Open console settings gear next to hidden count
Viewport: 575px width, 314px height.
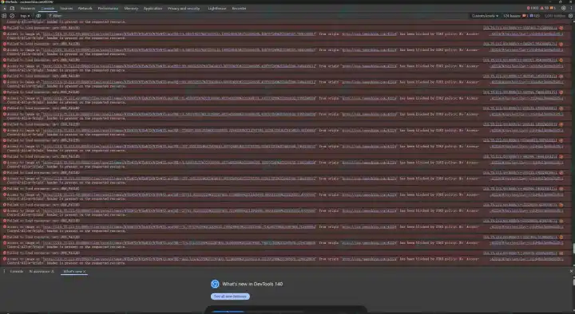pyautogui.click(x=570, y=16)
